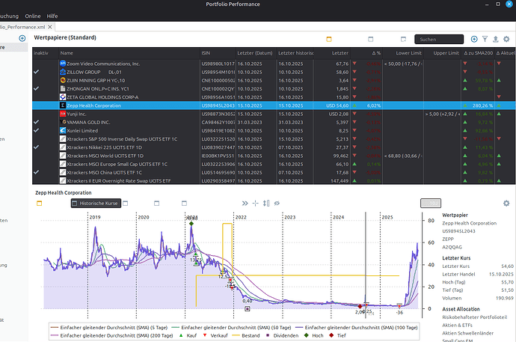
Task: Click the Zillow Group logo icon
Action: pyautogui.click(x=63, y=72)
